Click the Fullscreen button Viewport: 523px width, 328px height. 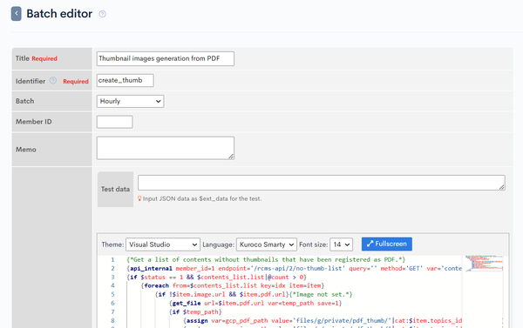(x=387, y=244)
